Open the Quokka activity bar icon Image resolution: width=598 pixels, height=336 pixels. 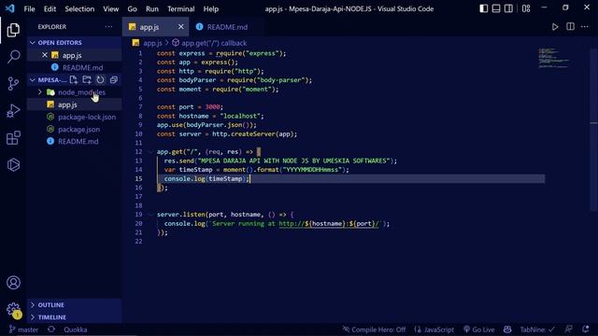(x=13, y=165)
